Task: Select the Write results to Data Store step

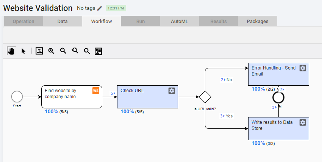Action: pos(278,129)
